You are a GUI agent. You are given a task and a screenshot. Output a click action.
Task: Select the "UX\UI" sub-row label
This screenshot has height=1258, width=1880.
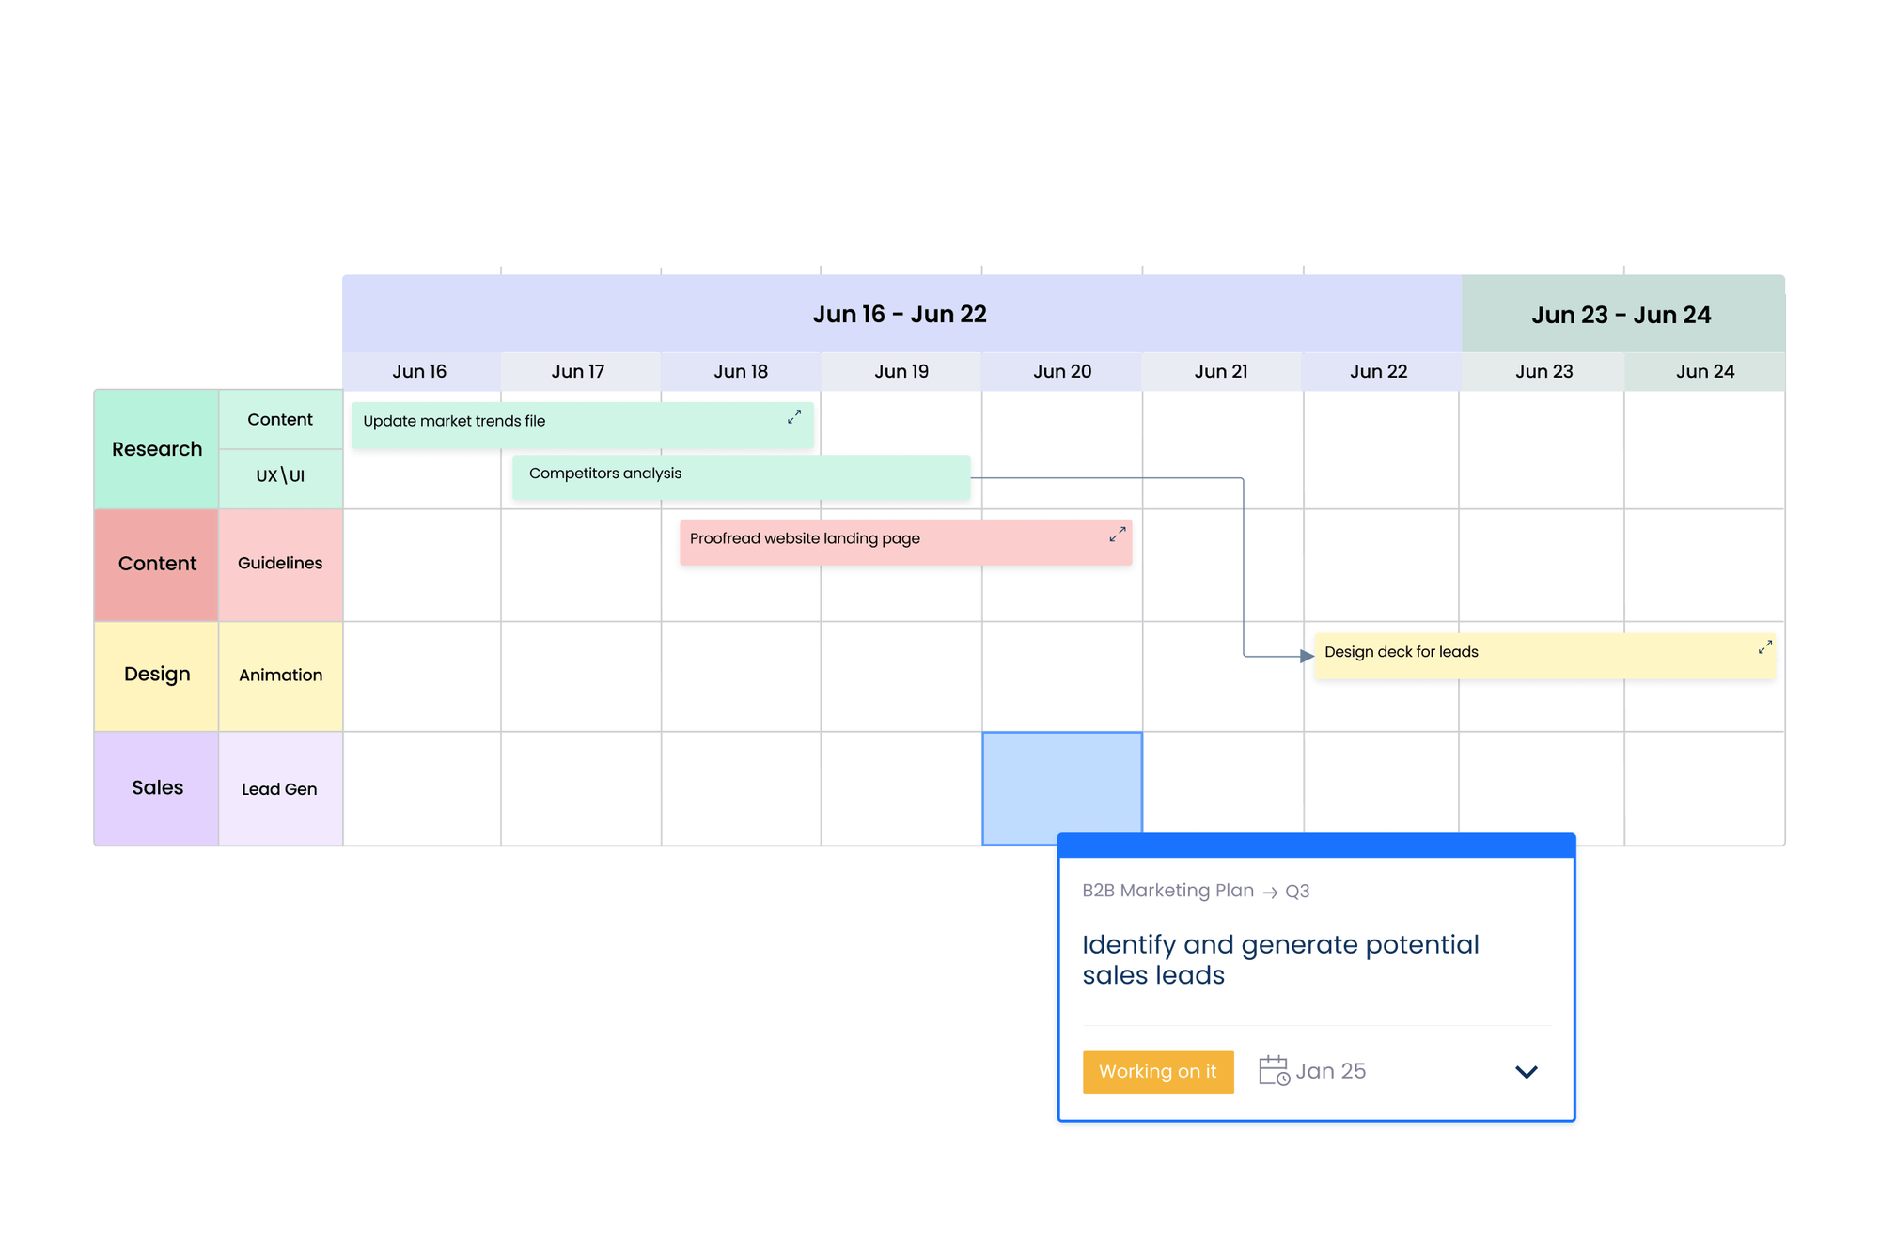pos(280,476)
